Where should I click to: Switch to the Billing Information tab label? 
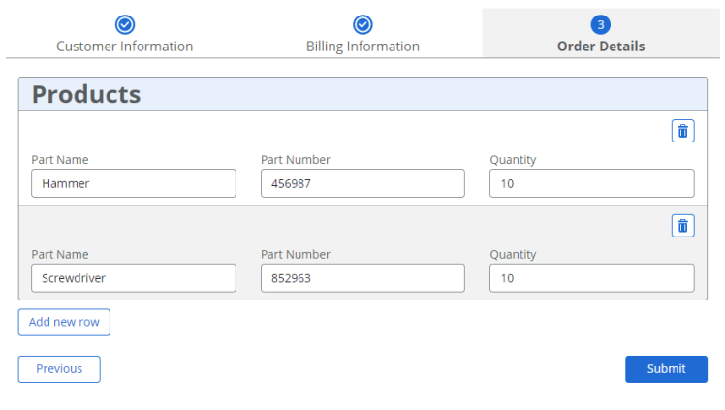pyautogui.click(x=362, y=47)
